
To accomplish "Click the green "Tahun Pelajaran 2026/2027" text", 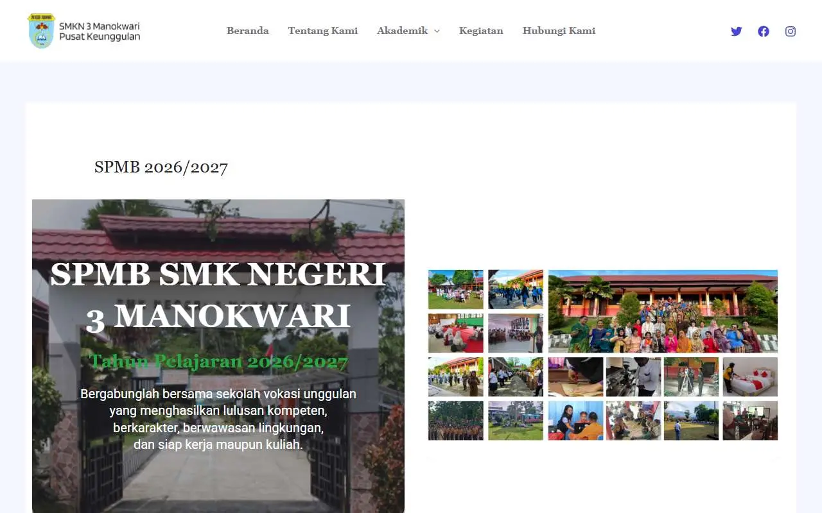I will 218,362.
